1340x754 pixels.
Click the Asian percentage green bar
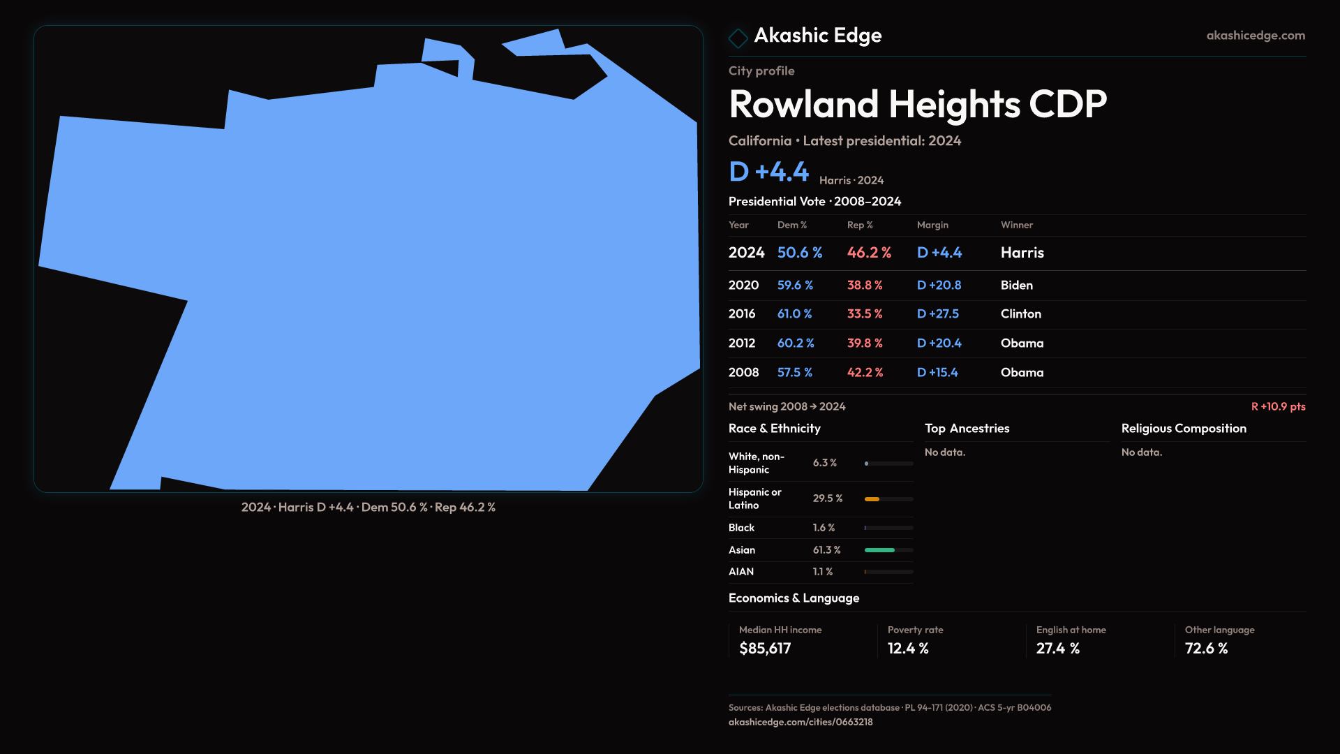click(879, 550)
